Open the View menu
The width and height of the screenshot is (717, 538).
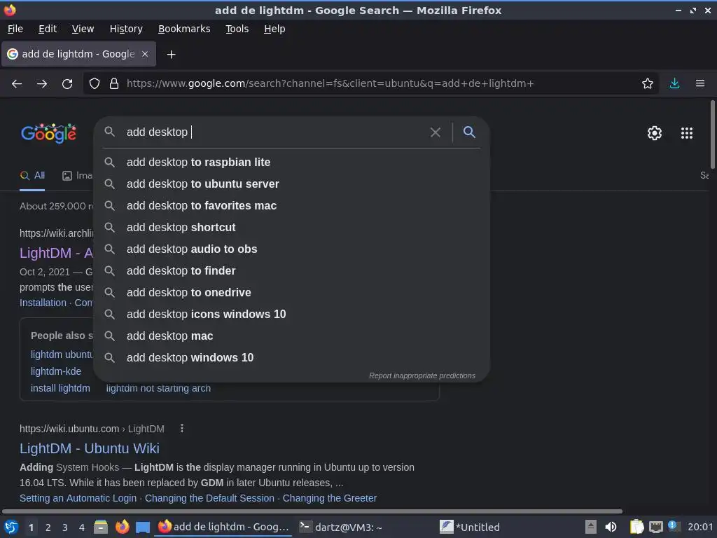pyautogui.click(x=83, y=29)
